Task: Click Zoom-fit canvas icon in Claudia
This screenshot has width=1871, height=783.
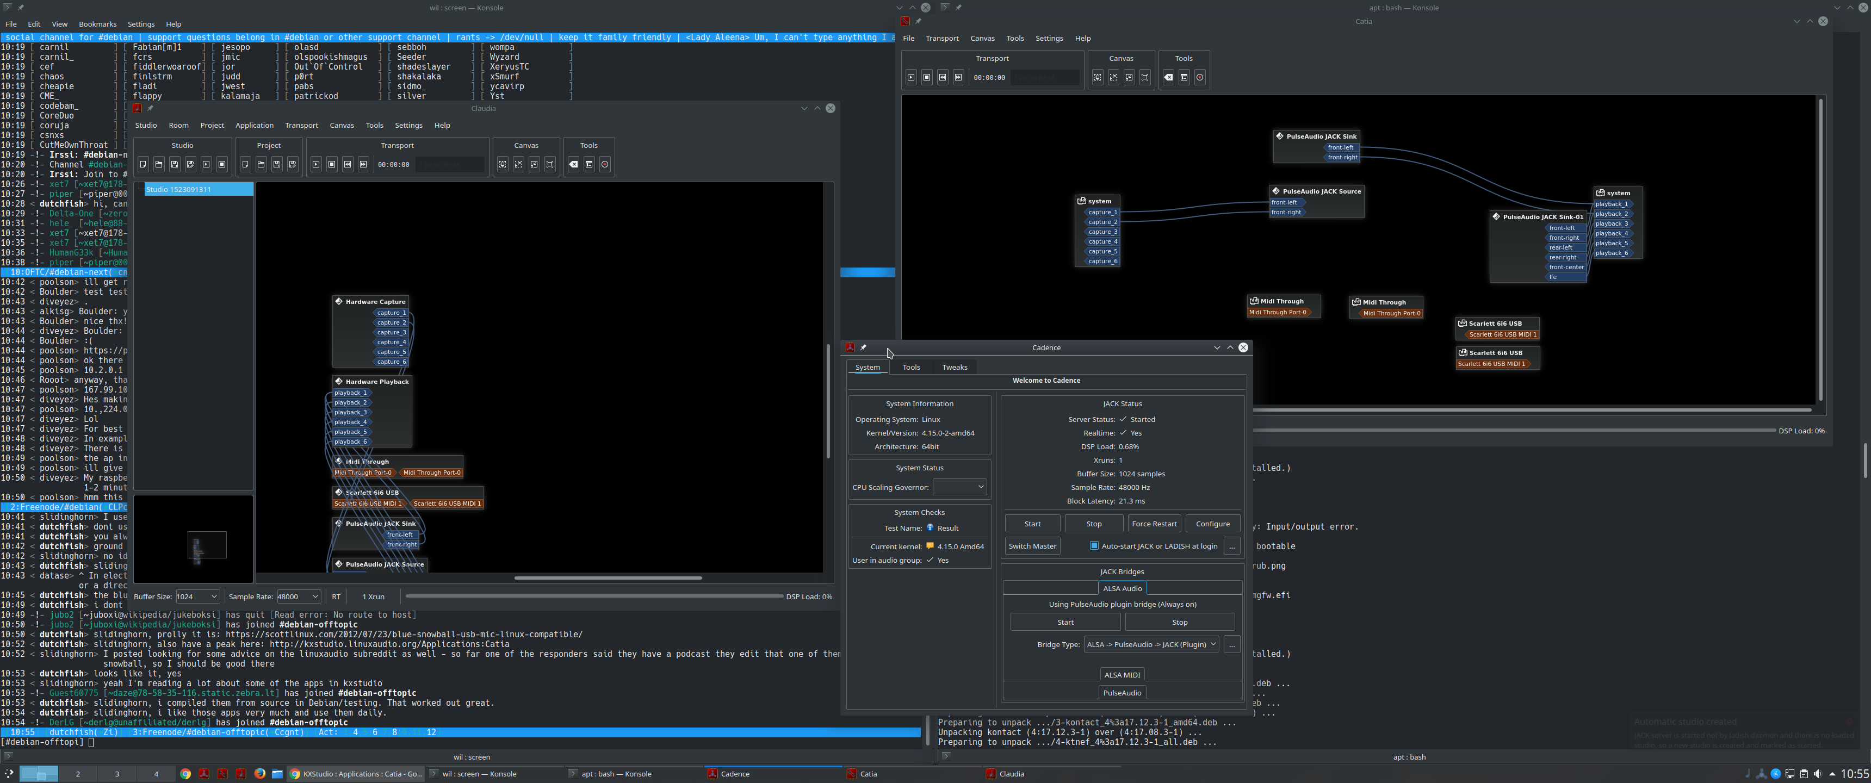Action: coord(518,164)
